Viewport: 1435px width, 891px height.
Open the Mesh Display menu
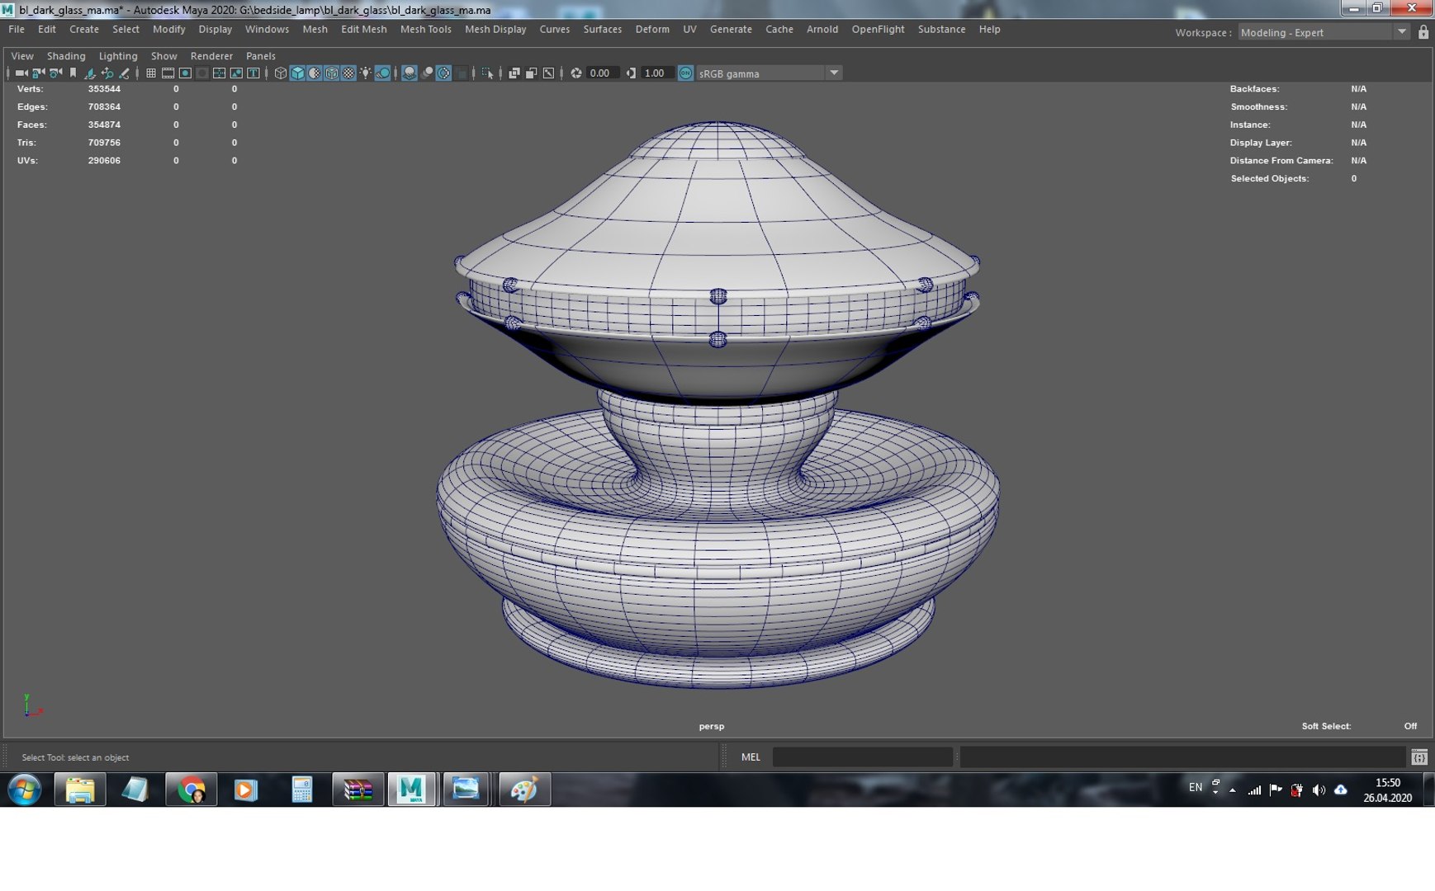pyautogui.click(x=495, y=29)
